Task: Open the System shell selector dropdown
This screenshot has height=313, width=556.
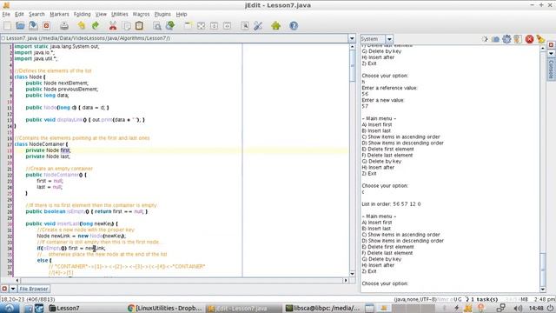Action: (389, 39)
